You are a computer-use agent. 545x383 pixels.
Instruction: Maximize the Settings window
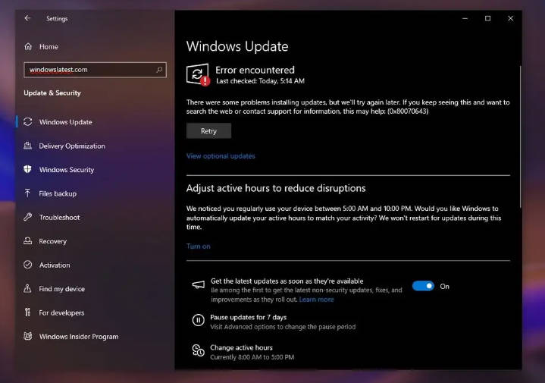click(487, 18)
